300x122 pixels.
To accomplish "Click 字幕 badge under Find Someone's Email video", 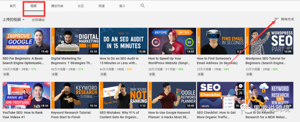I will tap(201, 74).
